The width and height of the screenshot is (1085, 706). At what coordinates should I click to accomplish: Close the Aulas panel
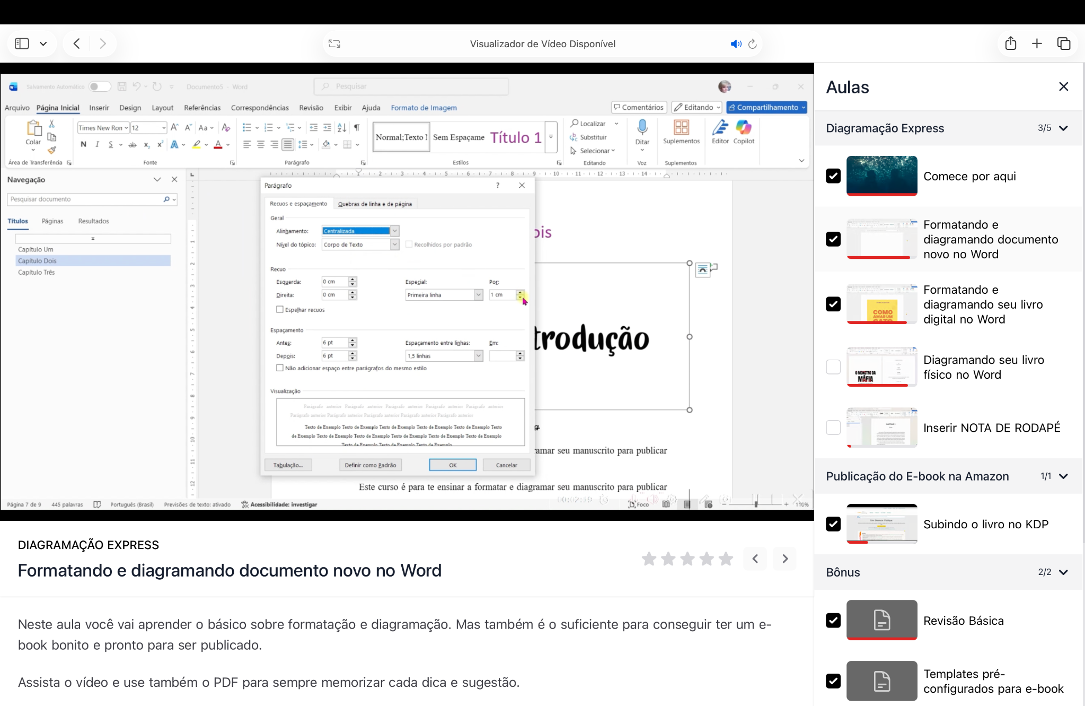pos(1063,86)
